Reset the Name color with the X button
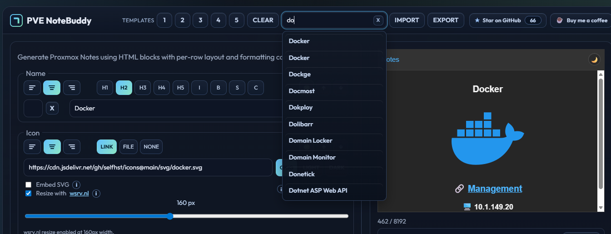 tap(52, 108)
